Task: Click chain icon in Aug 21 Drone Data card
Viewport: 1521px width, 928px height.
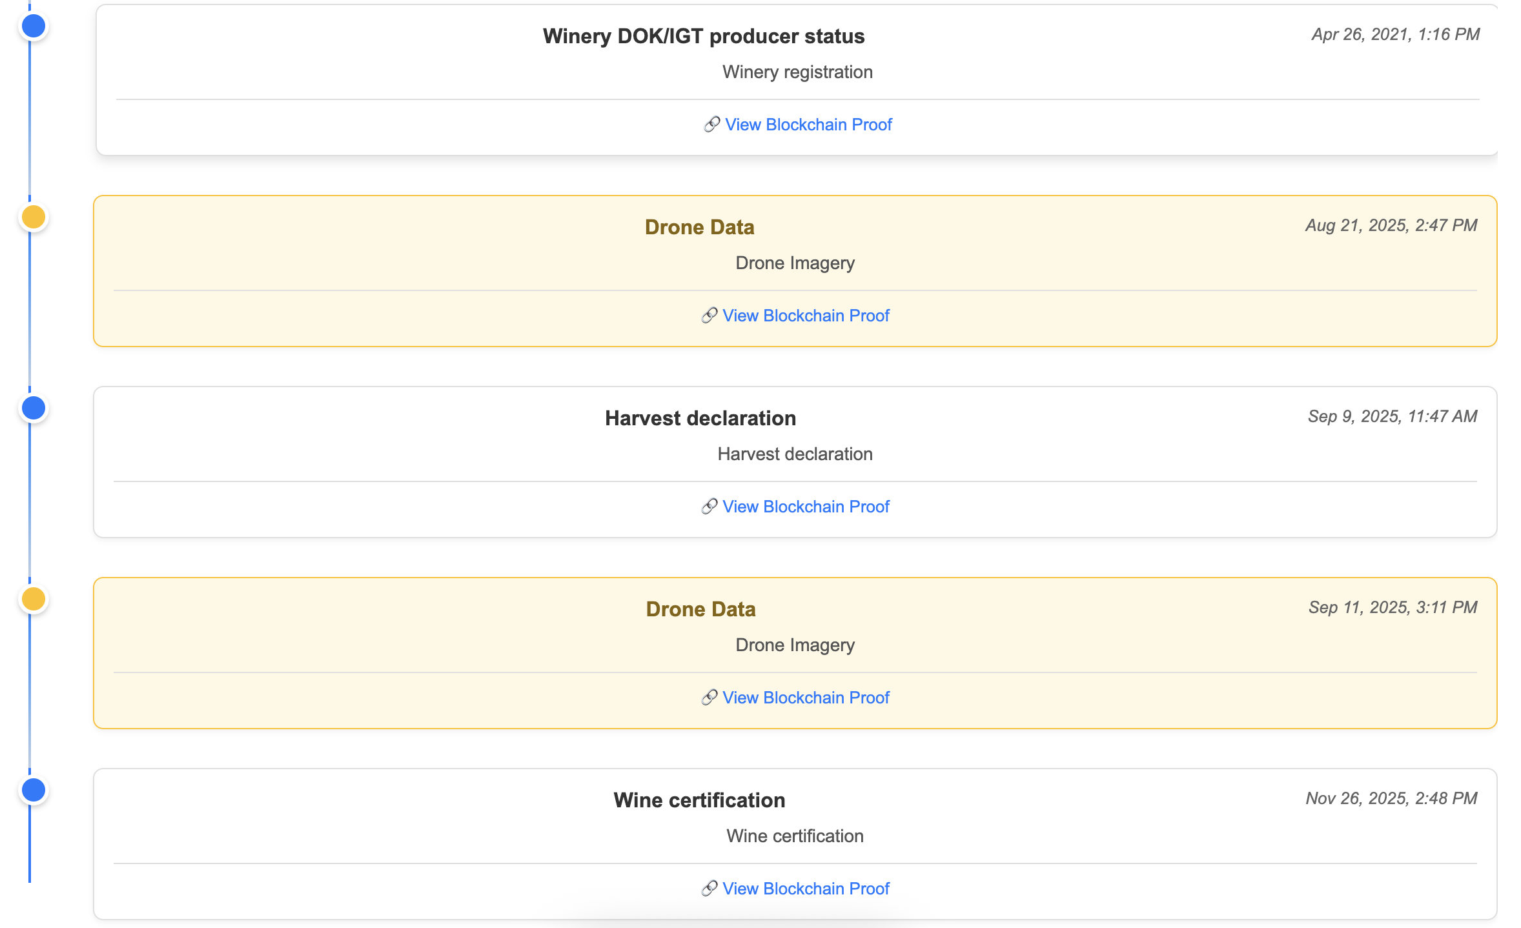Action: tap(709, 316)
